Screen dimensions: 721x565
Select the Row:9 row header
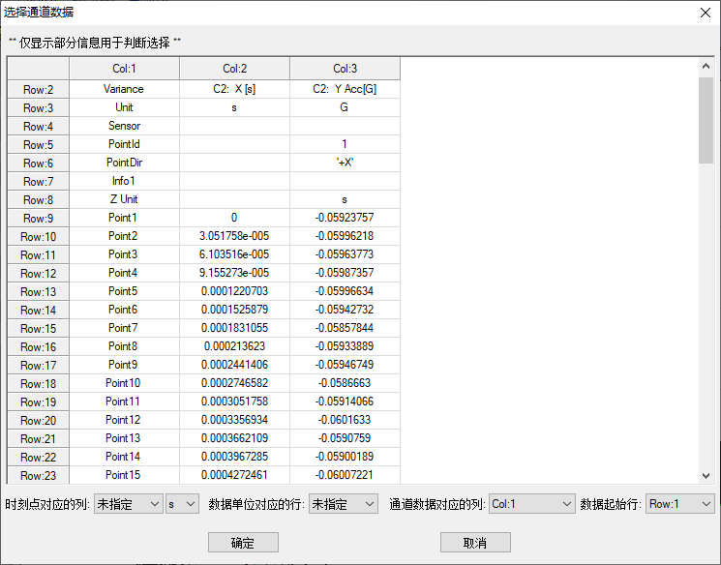coord(38,218)
